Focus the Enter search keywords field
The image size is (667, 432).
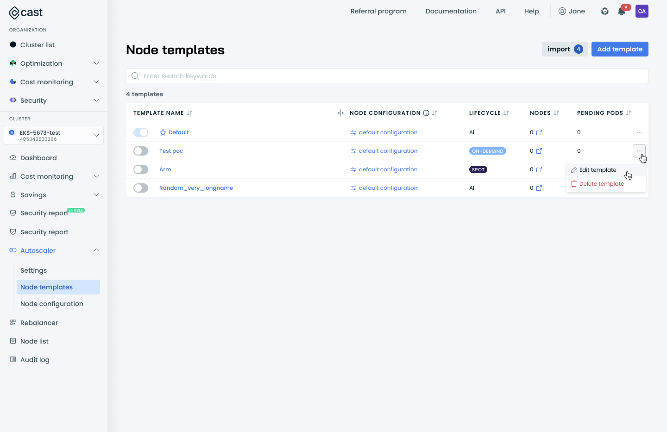(x=387, y=76)
